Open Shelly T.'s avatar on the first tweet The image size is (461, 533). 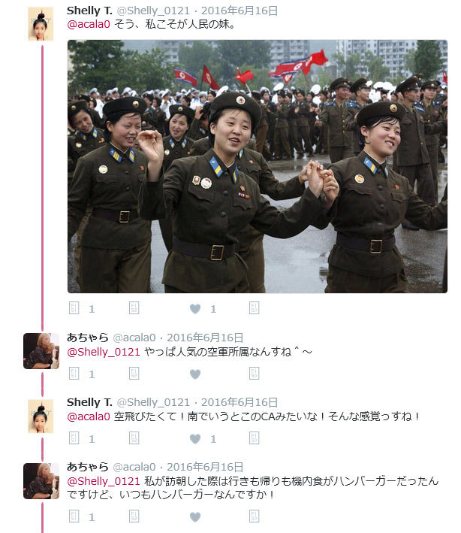(41, 24)
